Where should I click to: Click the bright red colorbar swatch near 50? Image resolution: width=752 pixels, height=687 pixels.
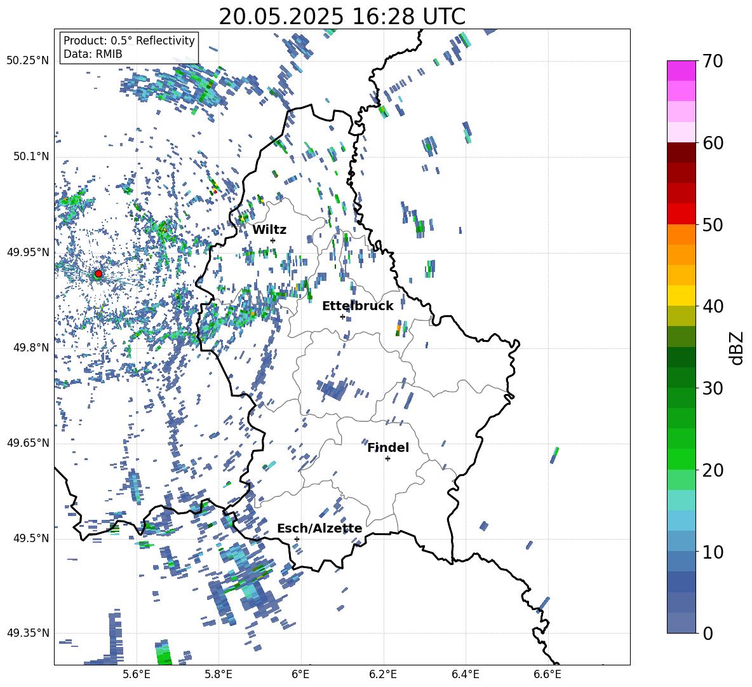point(681,214)
